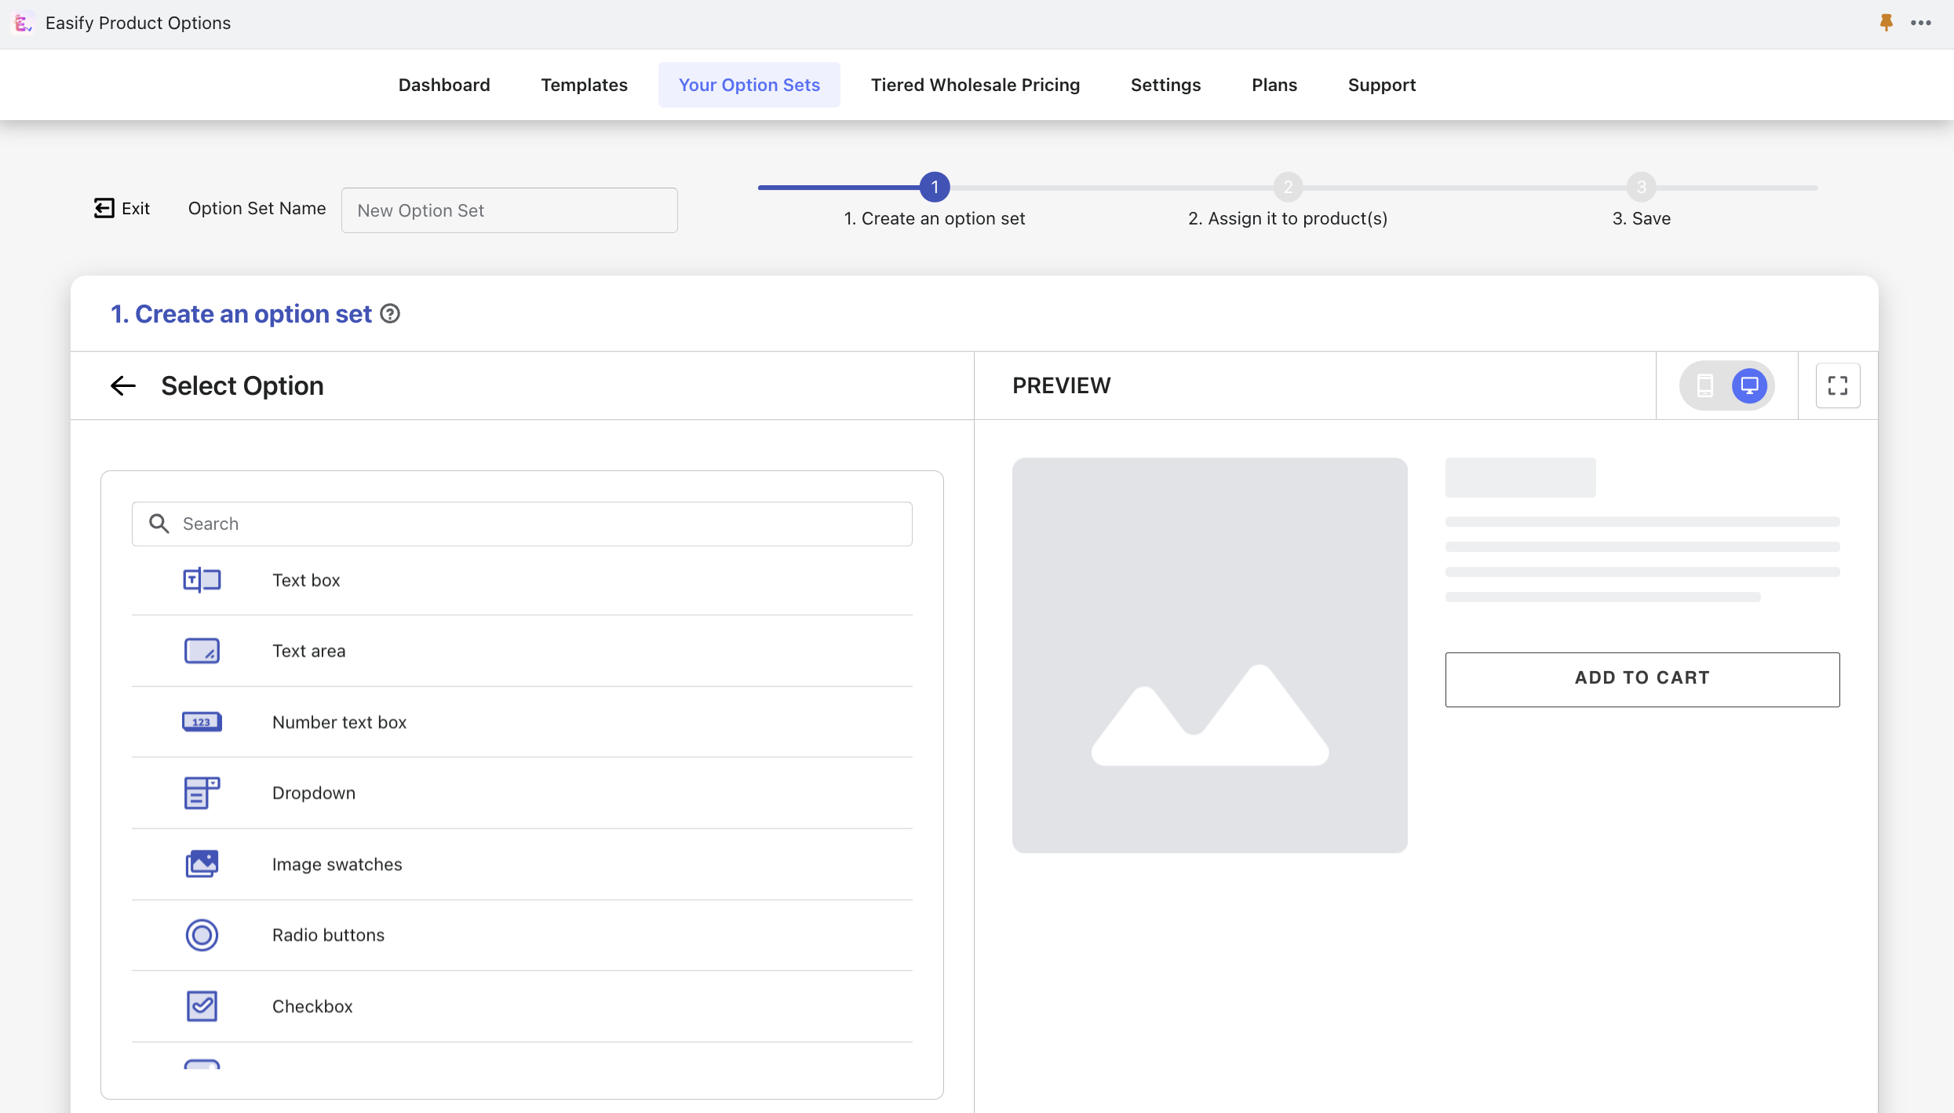Click the Dropdown option type

click(522, 792)
